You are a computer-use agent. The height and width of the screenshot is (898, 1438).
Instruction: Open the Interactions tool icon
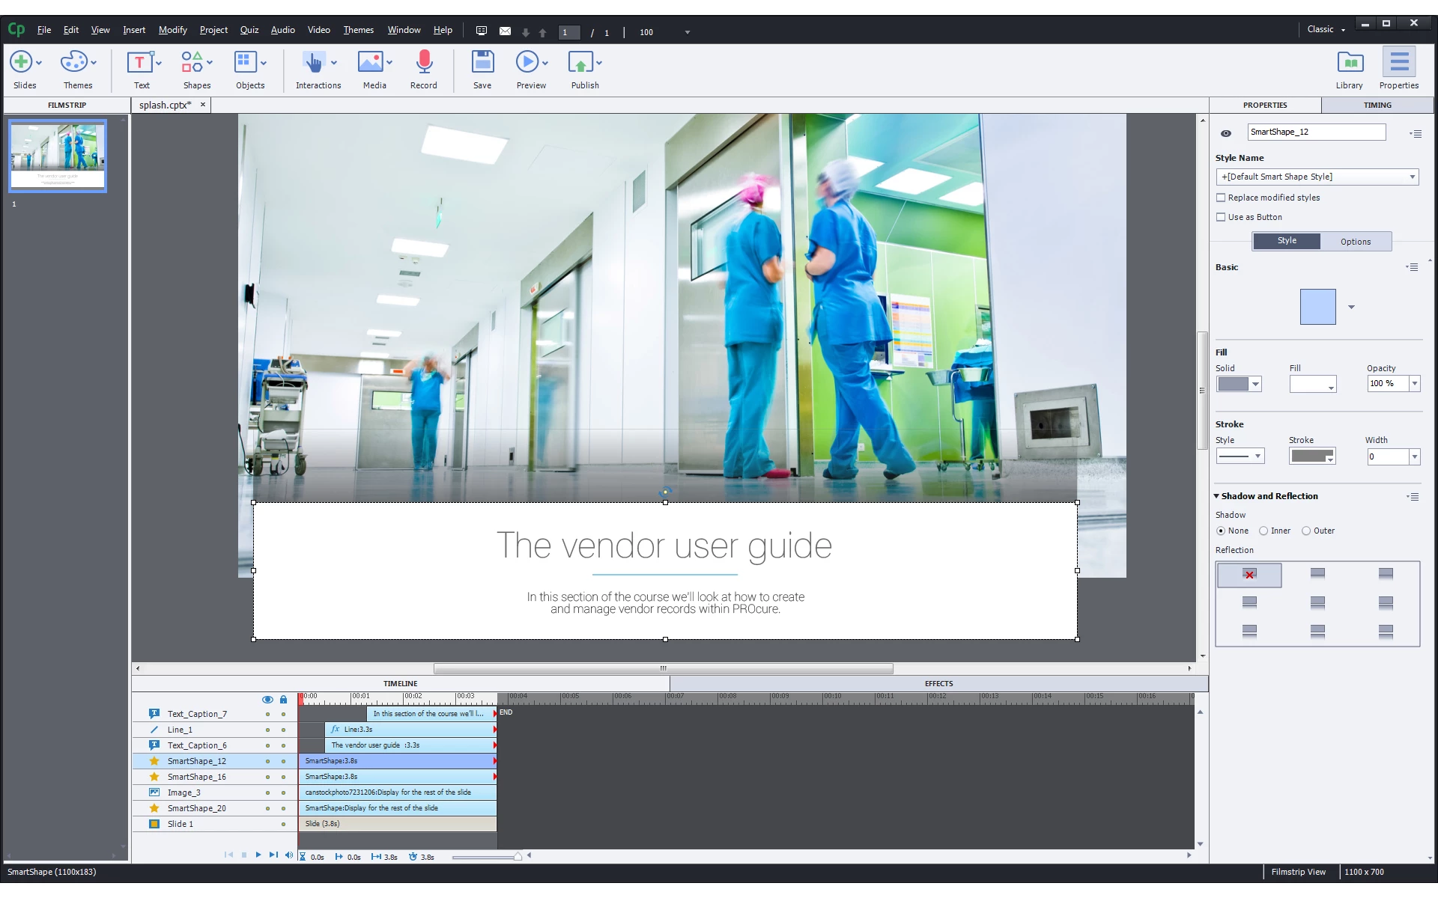(314, 62)
